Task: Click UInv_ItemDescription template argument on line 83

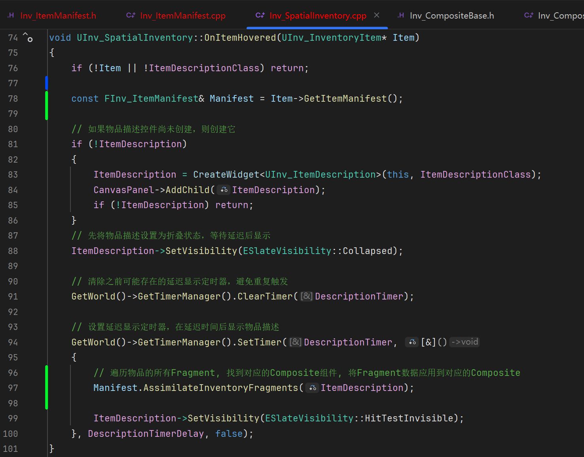Action: click(320, 174)
